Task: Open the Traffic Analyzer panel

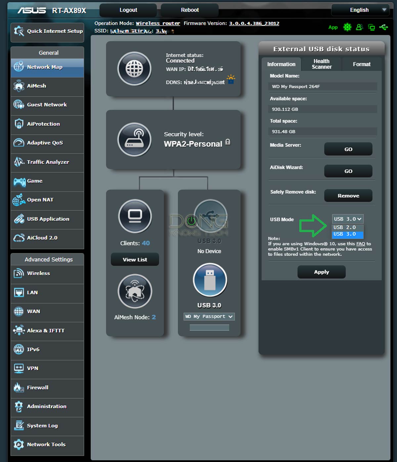Action: coord(19,162)
